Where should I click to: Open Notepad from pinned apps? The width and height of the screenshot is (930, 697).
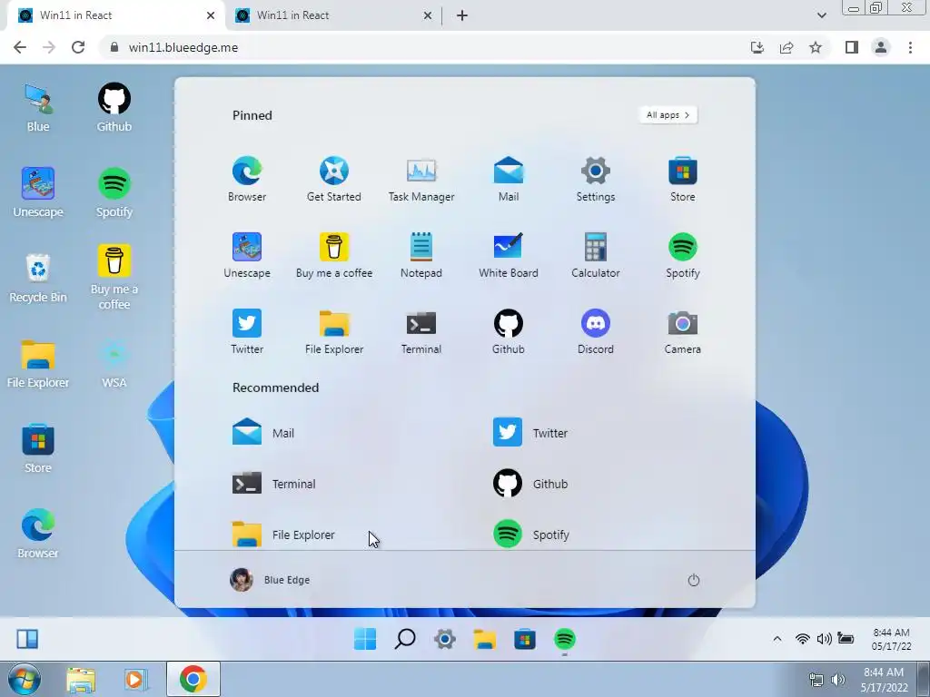pyautogui.click(x=421, y=255)
